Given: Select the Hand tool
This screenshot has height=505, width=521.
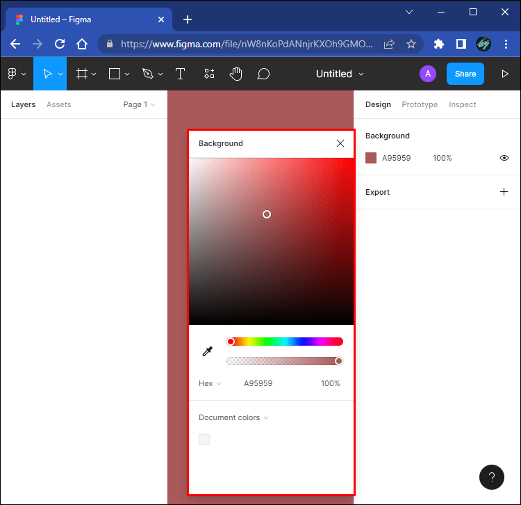Looking at the screenshot, I should [236, 74].
